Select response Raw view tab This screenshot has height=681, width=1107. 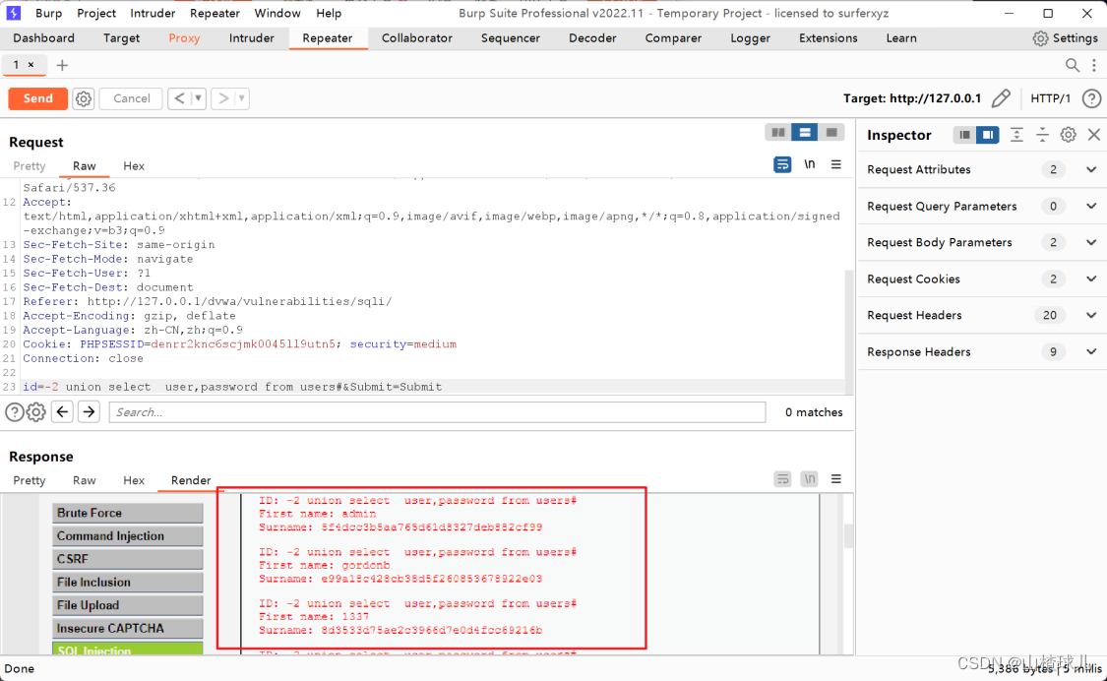pos(84,480)
